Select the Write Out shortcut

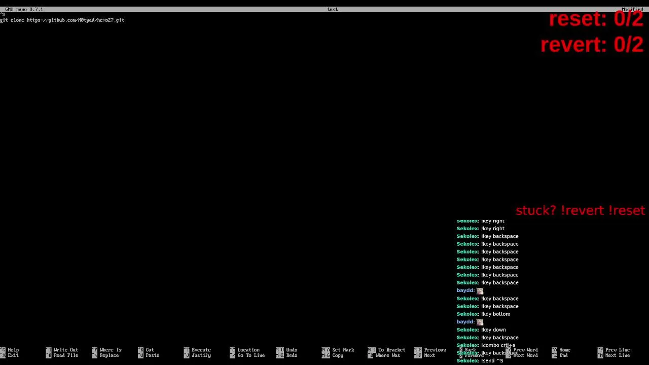(x=62, y=350)
